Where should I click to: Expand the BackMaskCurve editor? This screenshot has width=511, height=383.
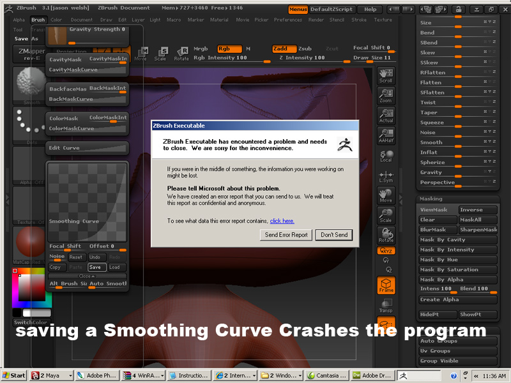click(x=87, y=99)
